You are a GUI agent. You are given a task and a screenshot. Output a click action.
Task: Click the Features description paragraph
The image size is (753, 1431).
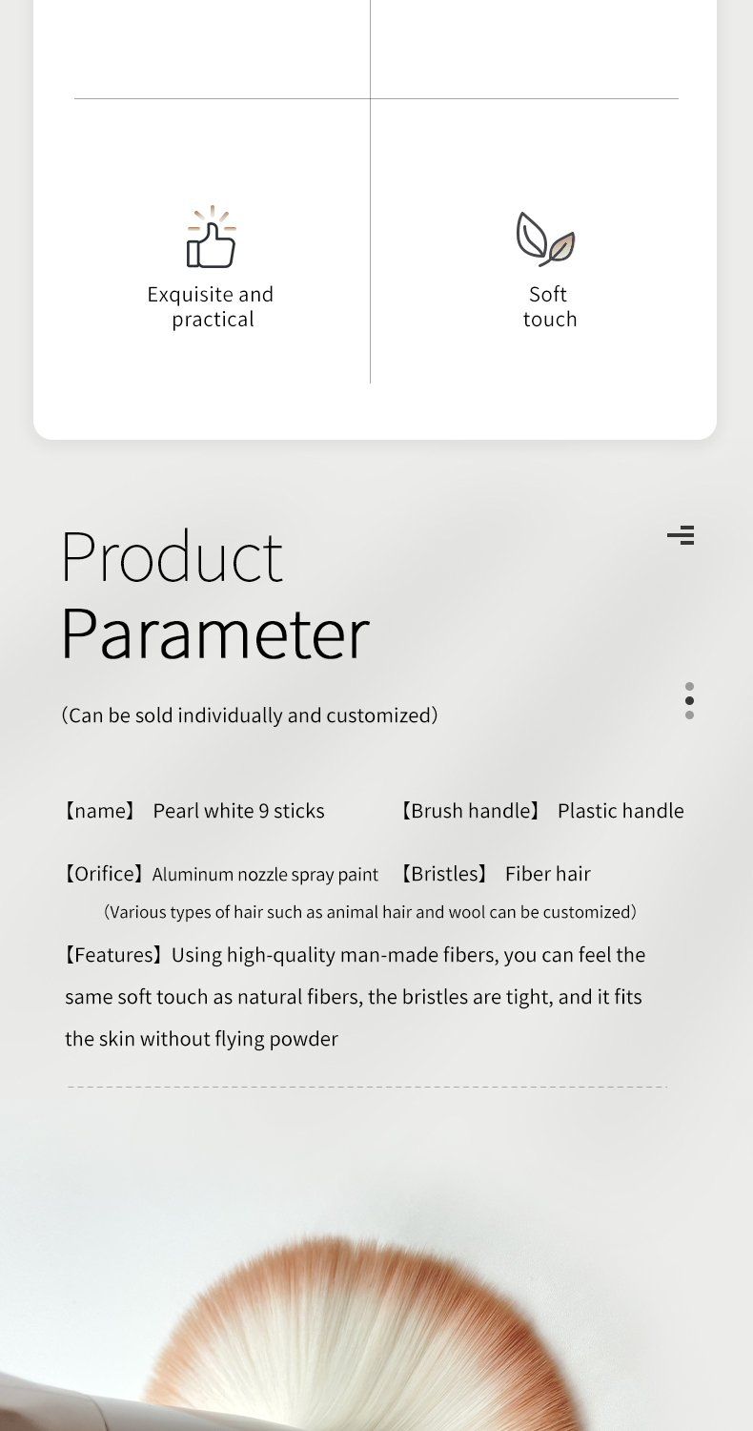(354, 997)
